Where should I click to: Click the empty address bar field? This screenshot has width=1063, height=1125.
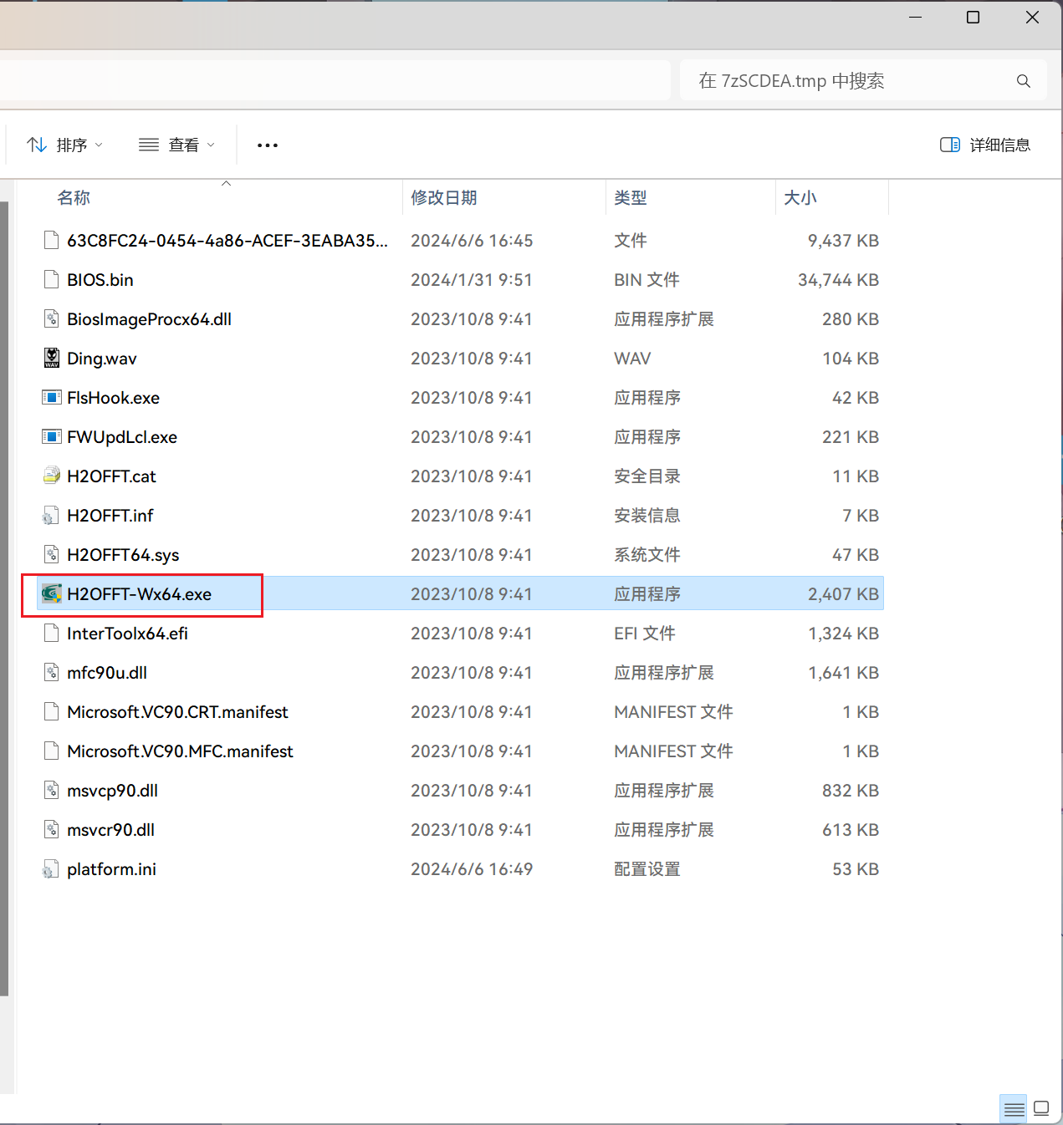[x=335, y=81]
